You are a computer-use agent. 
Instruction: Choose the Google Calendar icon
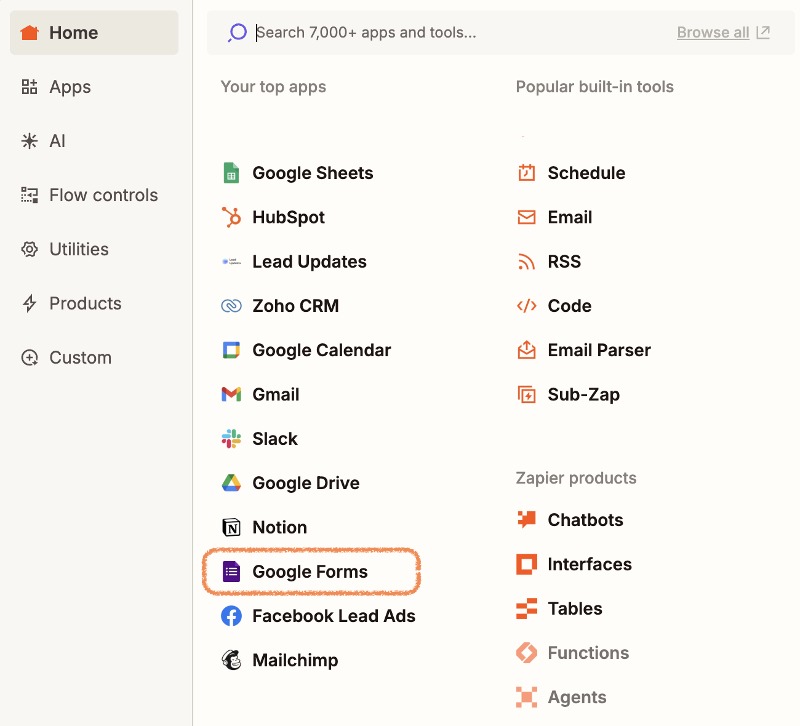pyautogui.click(x=231, y=350)
